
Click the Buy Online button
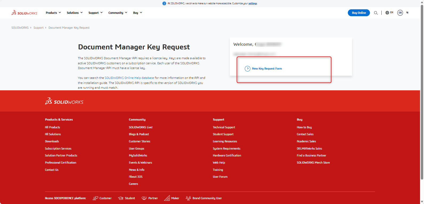(x=359, y=13)
